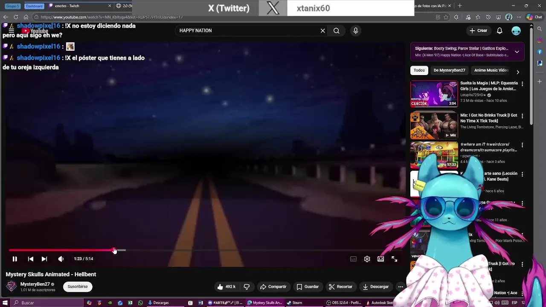
Task: Reload the page in the browser
Action: tap(16, 17)
